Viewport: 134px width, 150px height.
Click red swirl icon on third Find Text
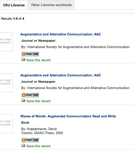(23, 140)
